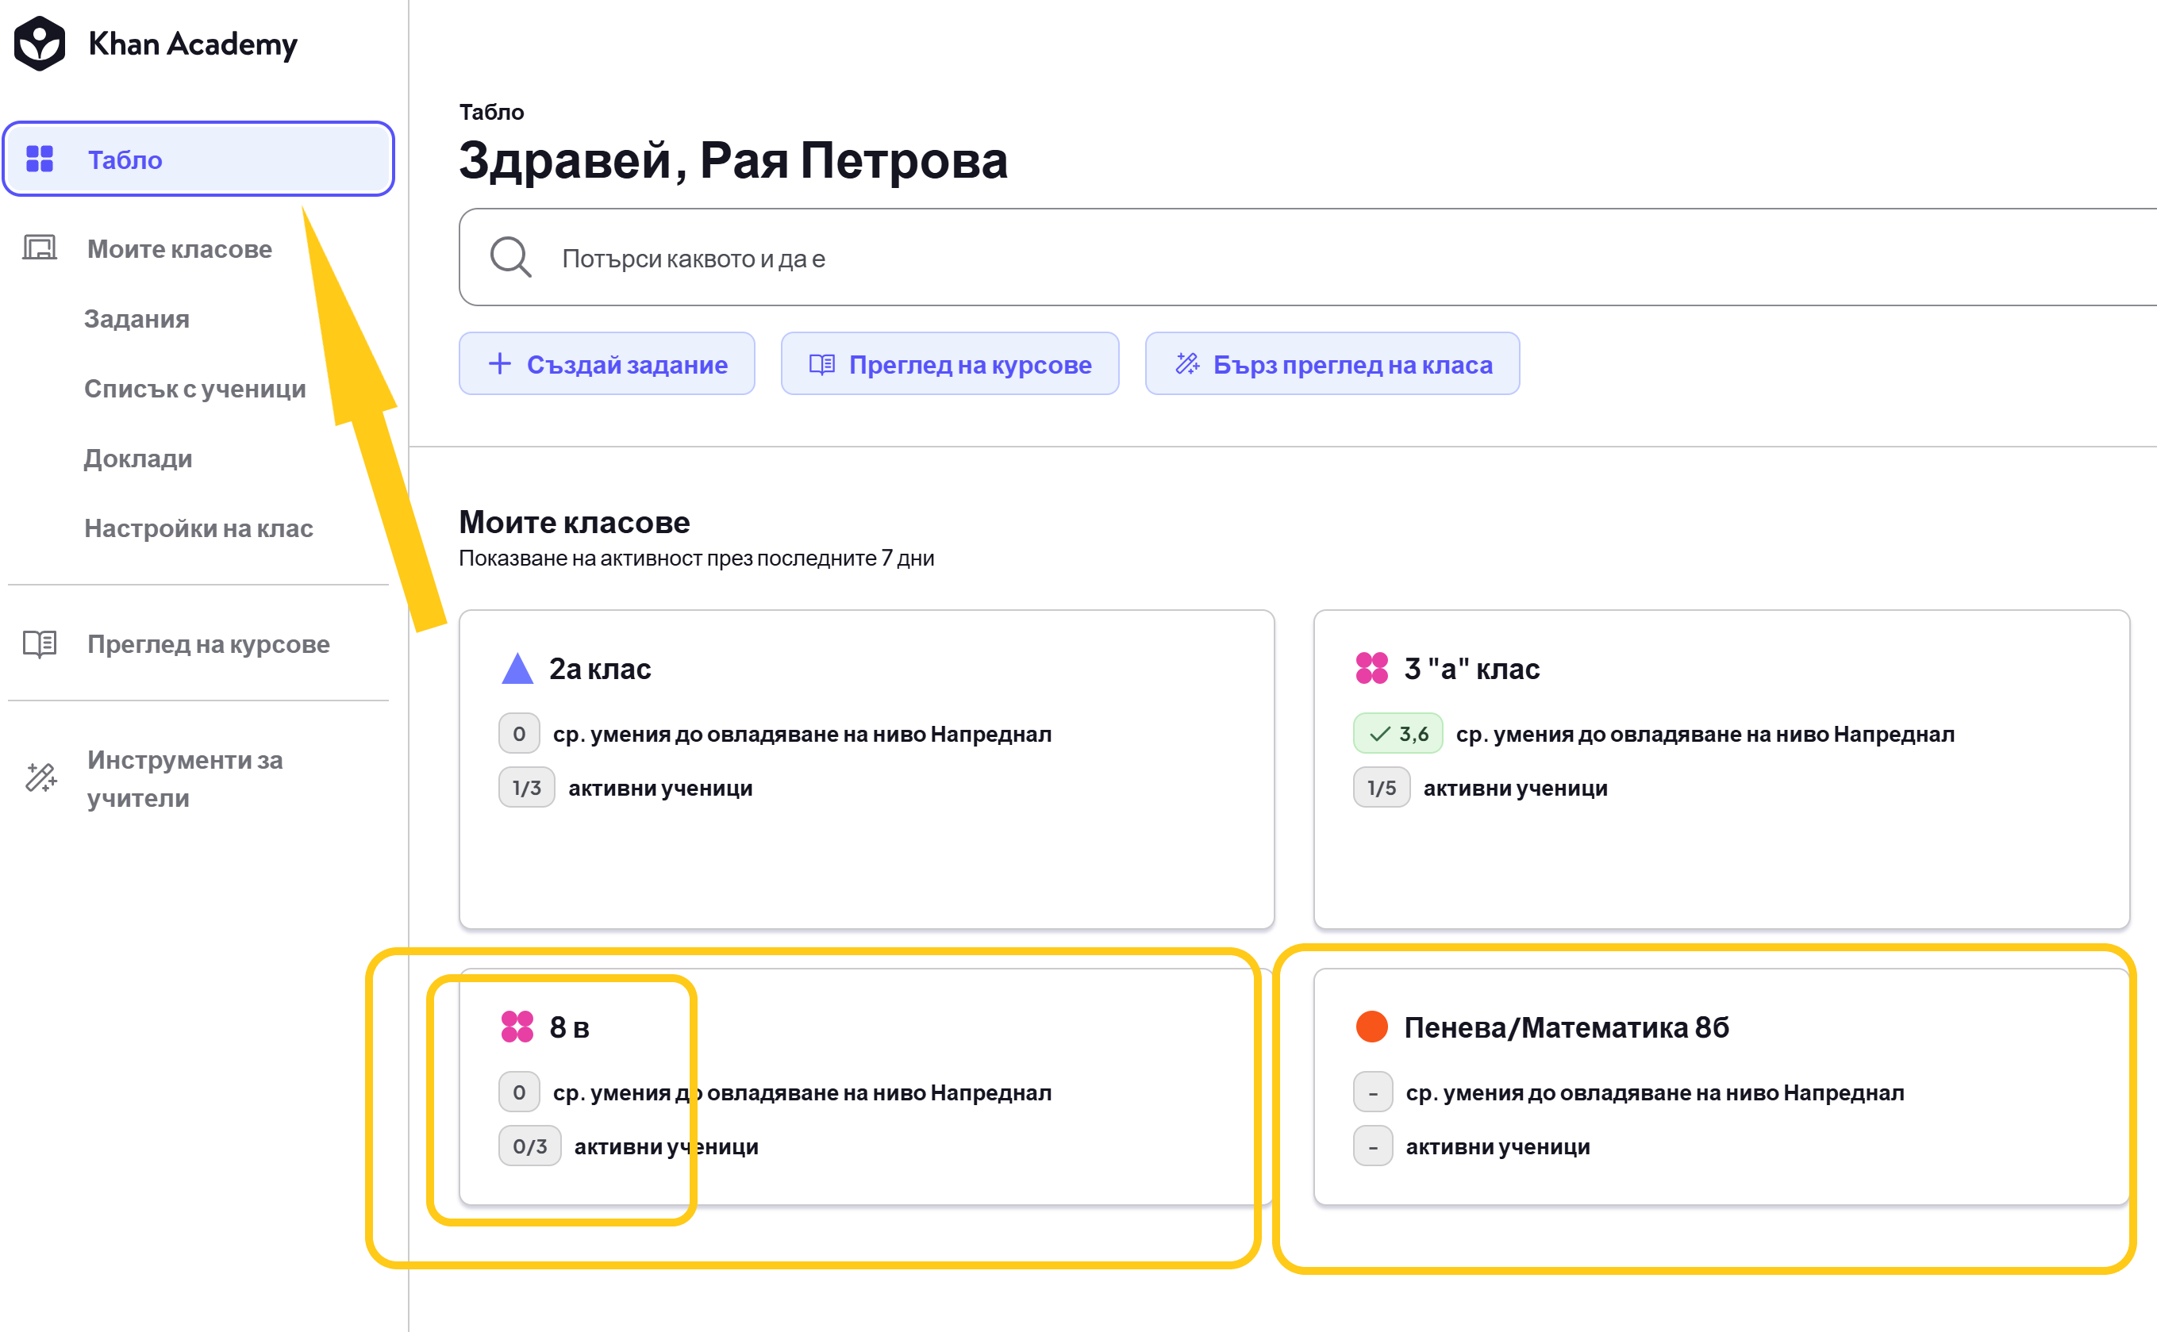Click the green checkmark 3,6 badge
Viewport: 2157px width, 1332px height.
[x=1398, y=733]
